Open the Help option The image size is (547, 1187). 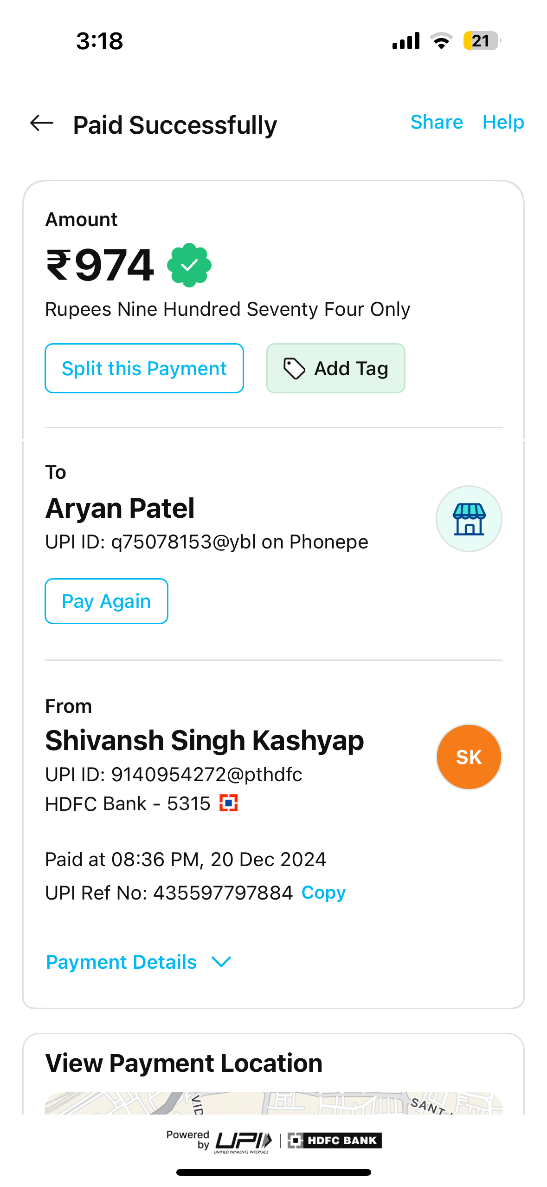pos(503,122)
